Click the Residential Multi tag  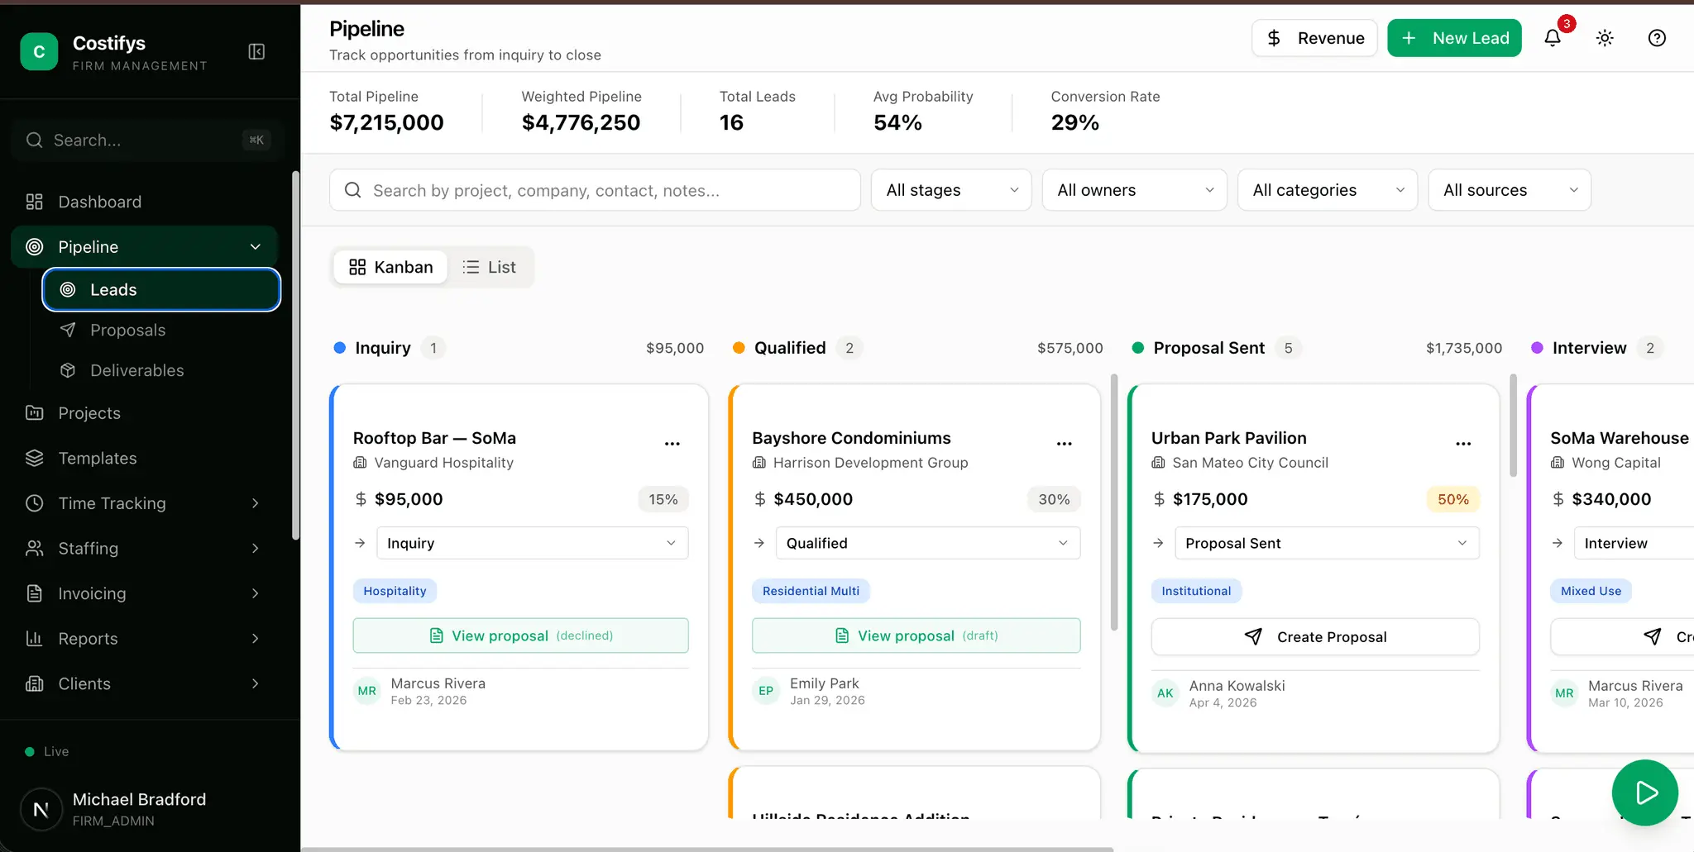tap(811, 591)
